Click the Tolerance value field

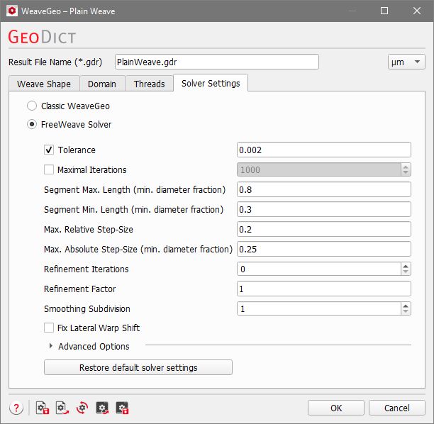324,150
